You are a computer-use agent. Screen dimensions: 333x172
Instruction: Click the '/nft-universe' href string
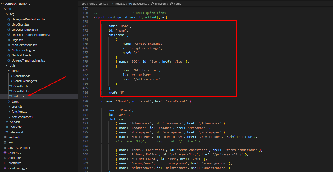147,79
